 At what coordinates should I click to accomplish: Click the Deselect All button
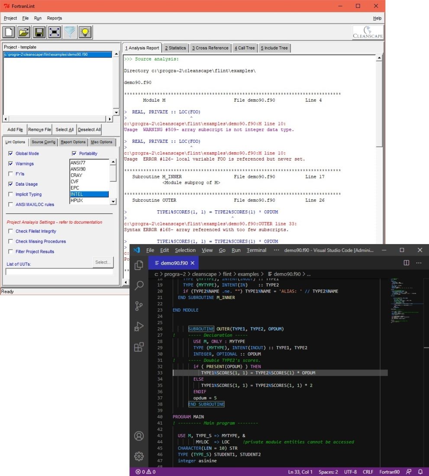click(x=89, y=130)
